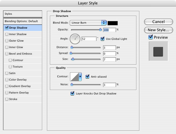This screenshot has width=176, height=134.
Task: Open the shadow color black swatch
Action: coord(113,23)
